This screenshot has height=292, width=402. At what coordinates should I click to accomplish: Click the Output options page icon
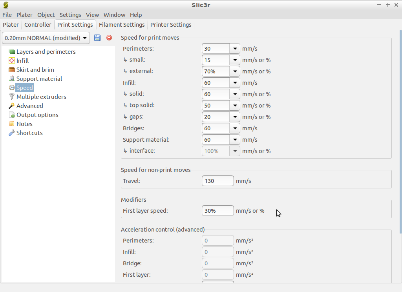pos(12,115)
